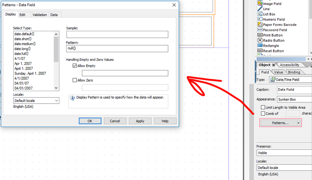Image resolution: width=312 pixels, height=180 pixels.
Task: Choose the Radio Button object icon
Action: tap(260, 41)
